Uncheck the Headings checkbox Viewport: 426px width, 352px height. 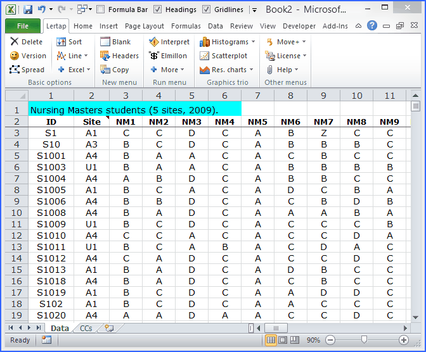coord(158,9)
